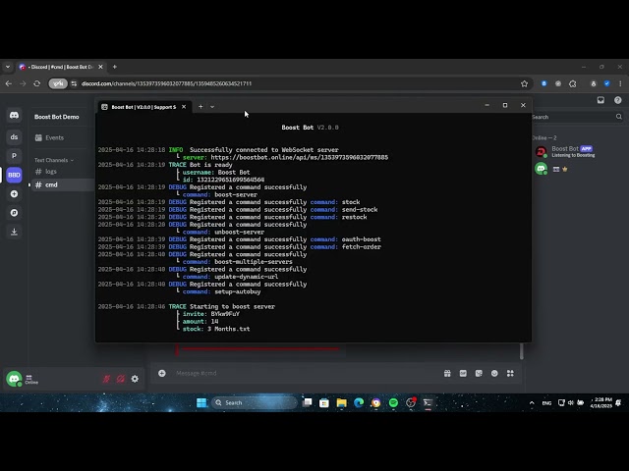Open the apps launcher icon in message bar
This screenshot has height=471, width=629.
pos(510,373)
